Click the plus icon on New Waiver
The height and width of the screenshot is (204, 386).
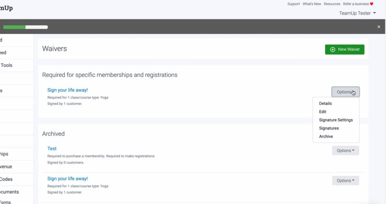point(333,50)
